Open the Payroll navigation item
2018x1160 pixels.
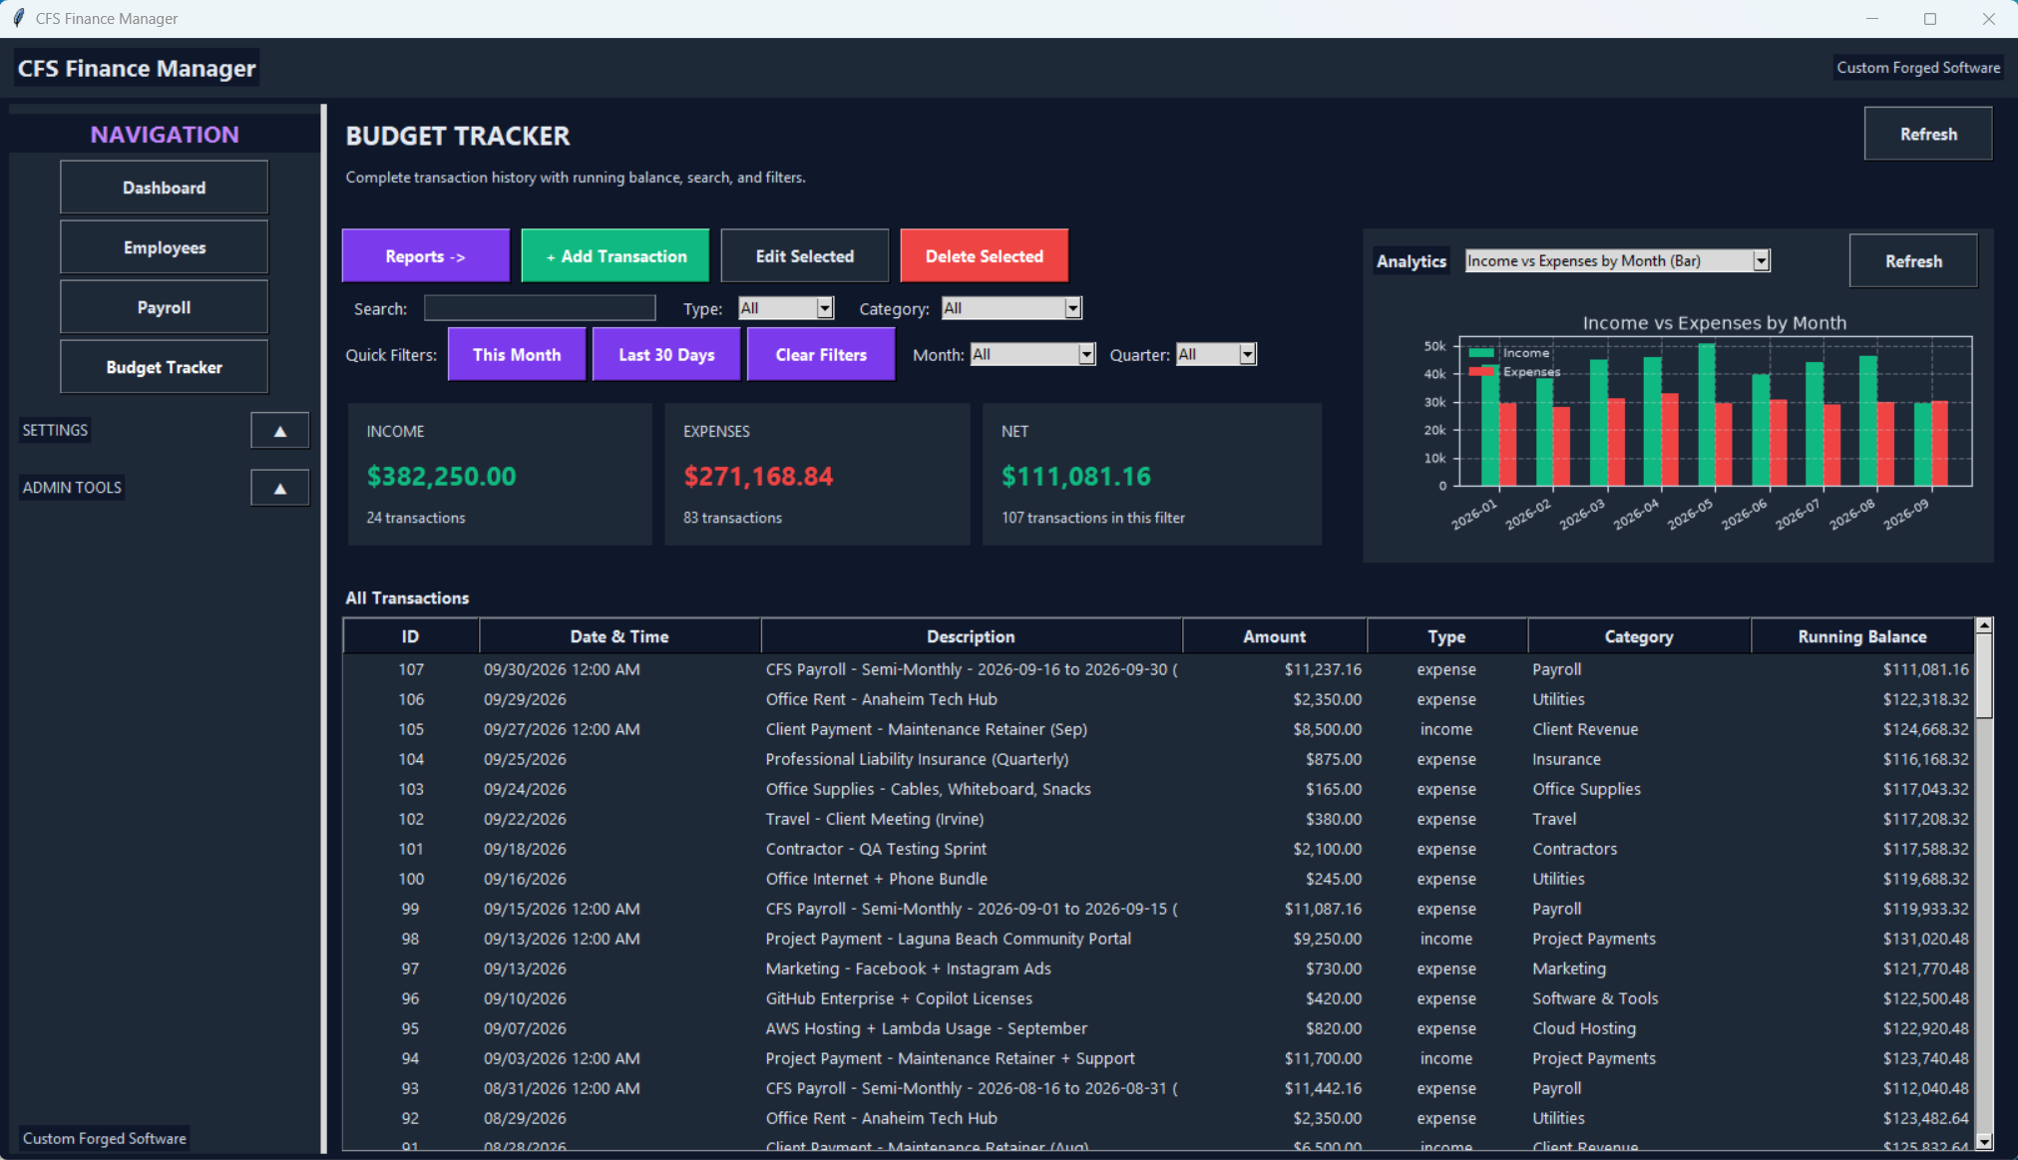point(164,307)
